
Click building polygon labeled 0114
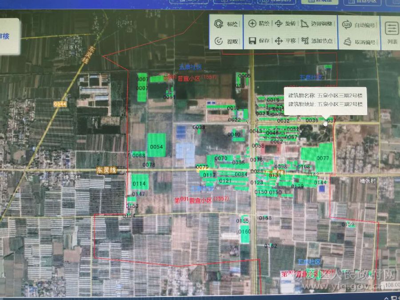click(x=140, y=182)
